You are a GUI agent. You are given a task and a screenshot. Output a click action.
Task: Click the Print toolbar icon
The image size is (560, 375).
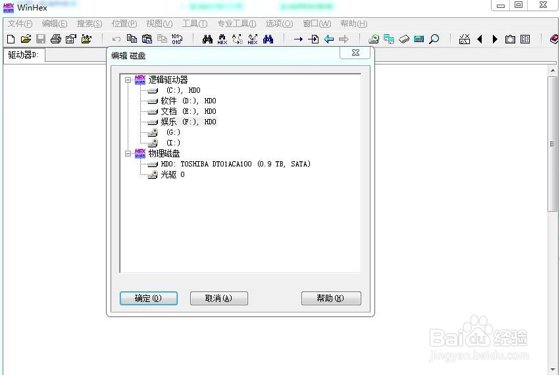point(56,39)
